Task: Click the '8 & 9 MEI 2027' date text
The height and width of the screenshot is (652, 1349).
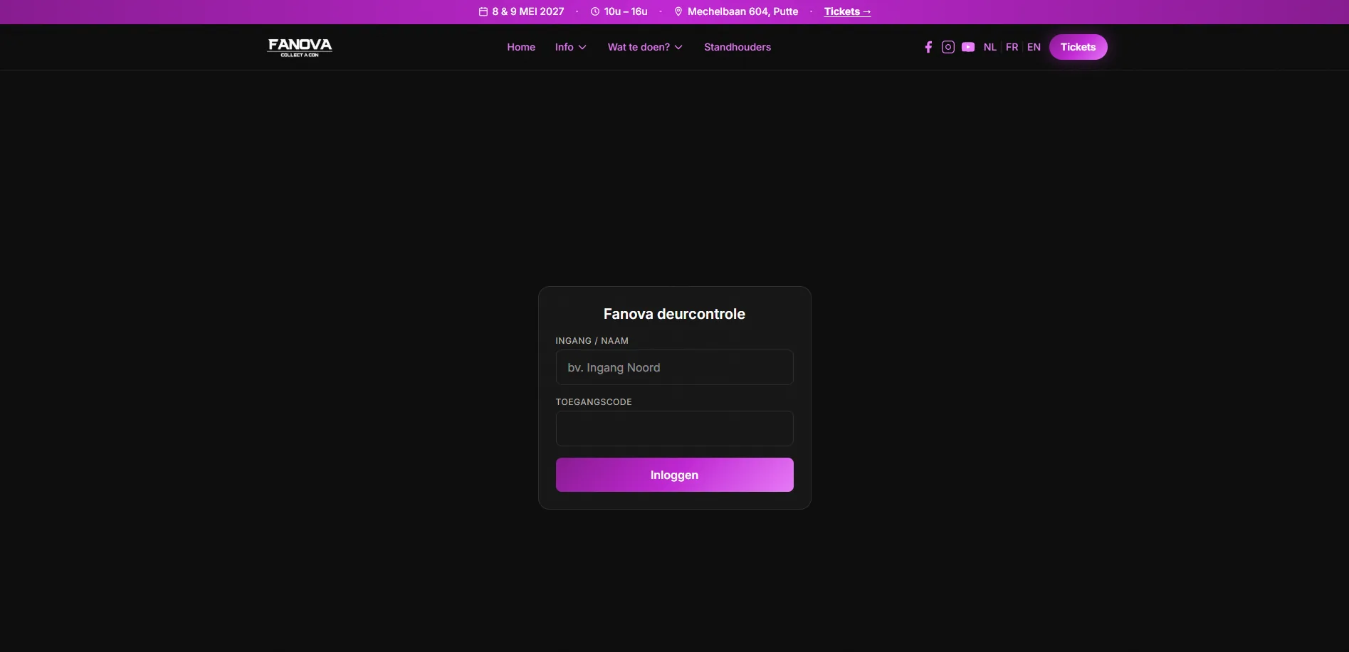Action: [527, 11]
